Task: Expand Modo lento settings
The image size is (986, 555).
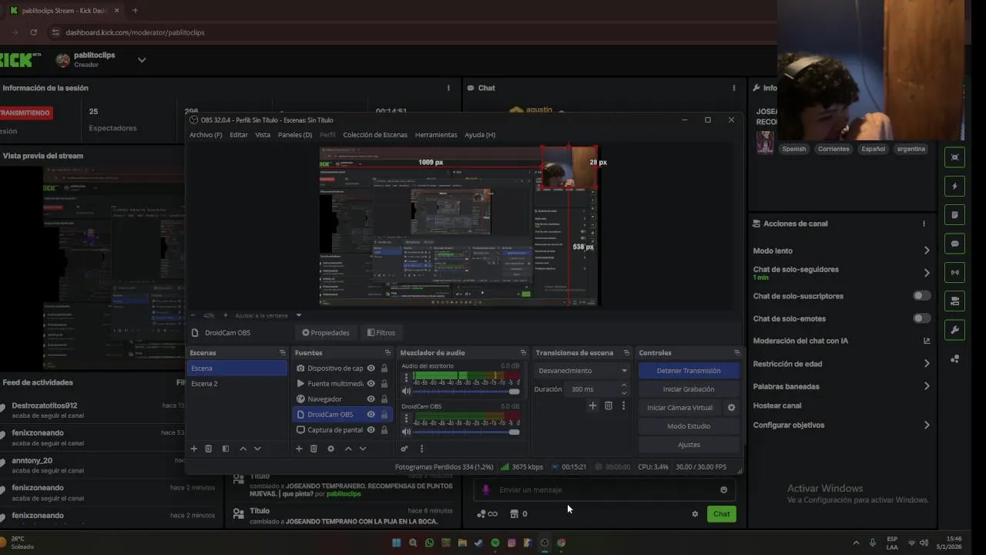Action: [x=927, y=251]
